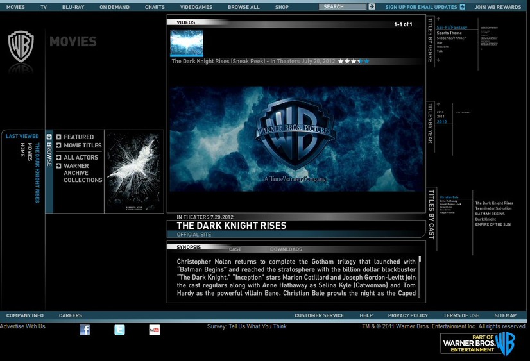530x361 pixels.
Task: Open Warner Archive Collections link
Action: [83, 173]
